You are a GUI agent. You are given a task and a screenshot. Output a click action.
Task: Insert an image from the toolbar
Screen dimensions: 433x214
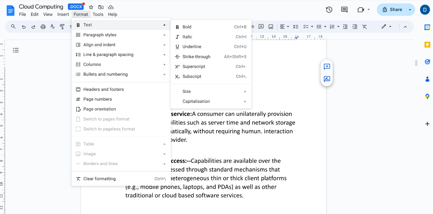270,27
